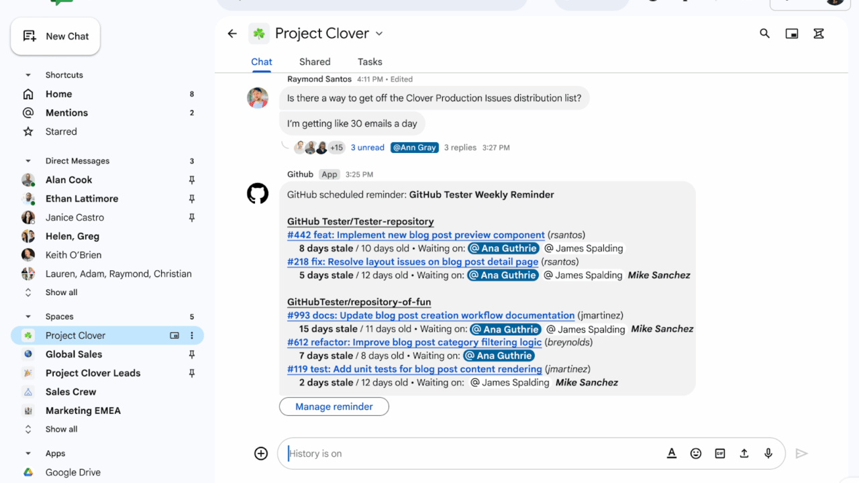Image resolution: width=859 pixels, height=483 pixels.
Task: Click the GitHub app avatar icon
Action: tap(258, 194)
